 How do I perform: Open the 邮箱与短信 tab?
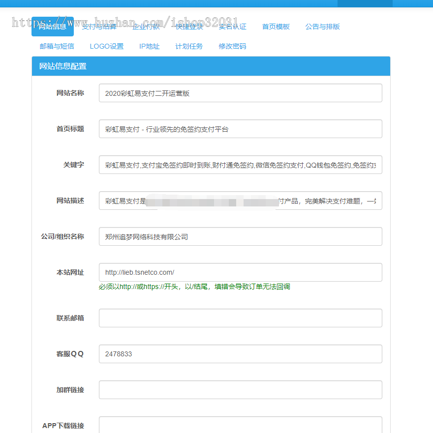tap(57, 46)
